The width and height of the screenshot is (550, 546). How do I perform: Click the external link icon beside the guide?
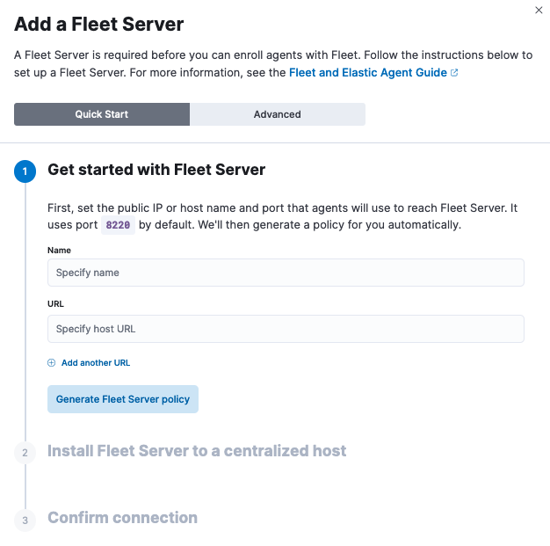click(454, 73)
